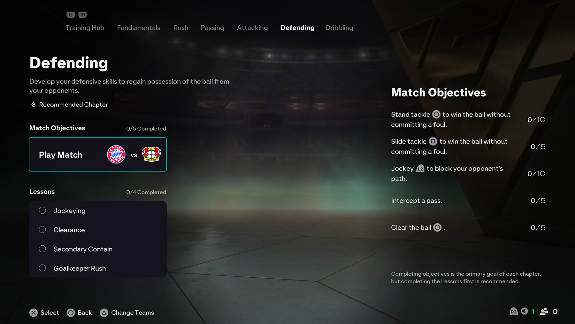This screenshot has width=575, height=324.
Task: Click the cross button Select icon
Action: tap(34, 313)
